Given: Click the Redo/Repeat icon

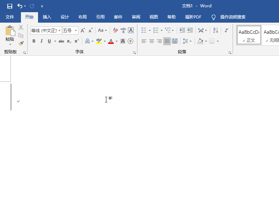Looking at the screenshot, I should coord(32,6).
